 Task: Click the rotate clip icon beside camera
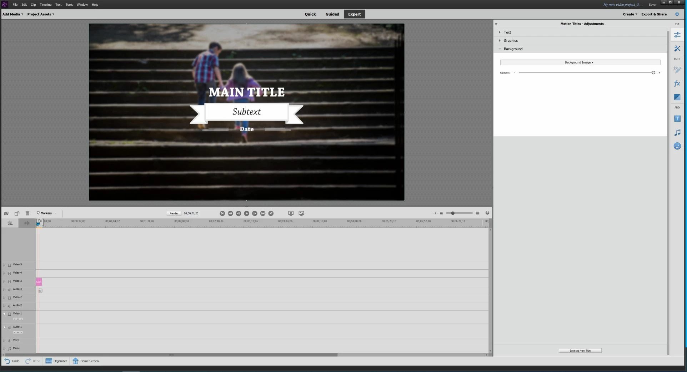[x=17, y=213]
